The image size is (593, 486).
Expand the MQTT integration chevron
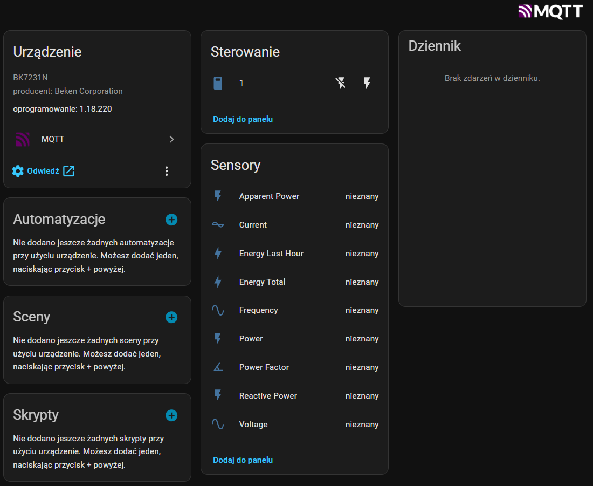pos(171,139)
